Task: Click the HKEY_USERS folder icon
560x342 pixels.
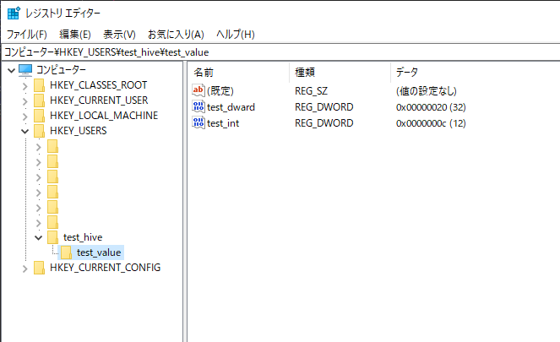Action: tap(40, 131)
